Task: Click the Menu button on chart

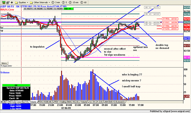Action: (4, 63)
